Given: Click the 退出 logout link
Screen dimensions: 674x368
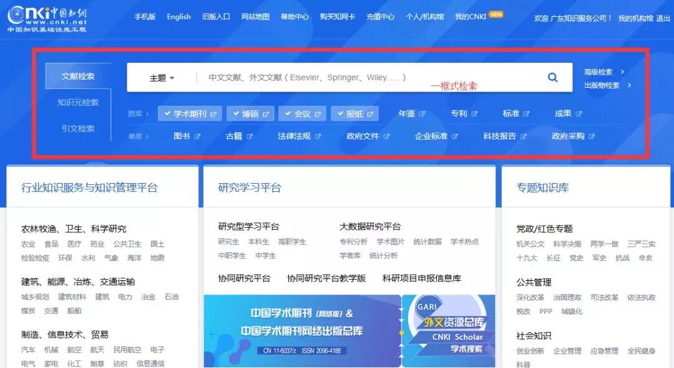Looking at the screenshot, I should (x=663, y=19).
